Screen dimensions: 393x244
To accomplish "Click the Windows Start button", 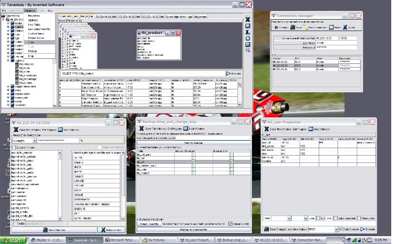I will click(x=13, y=240).
